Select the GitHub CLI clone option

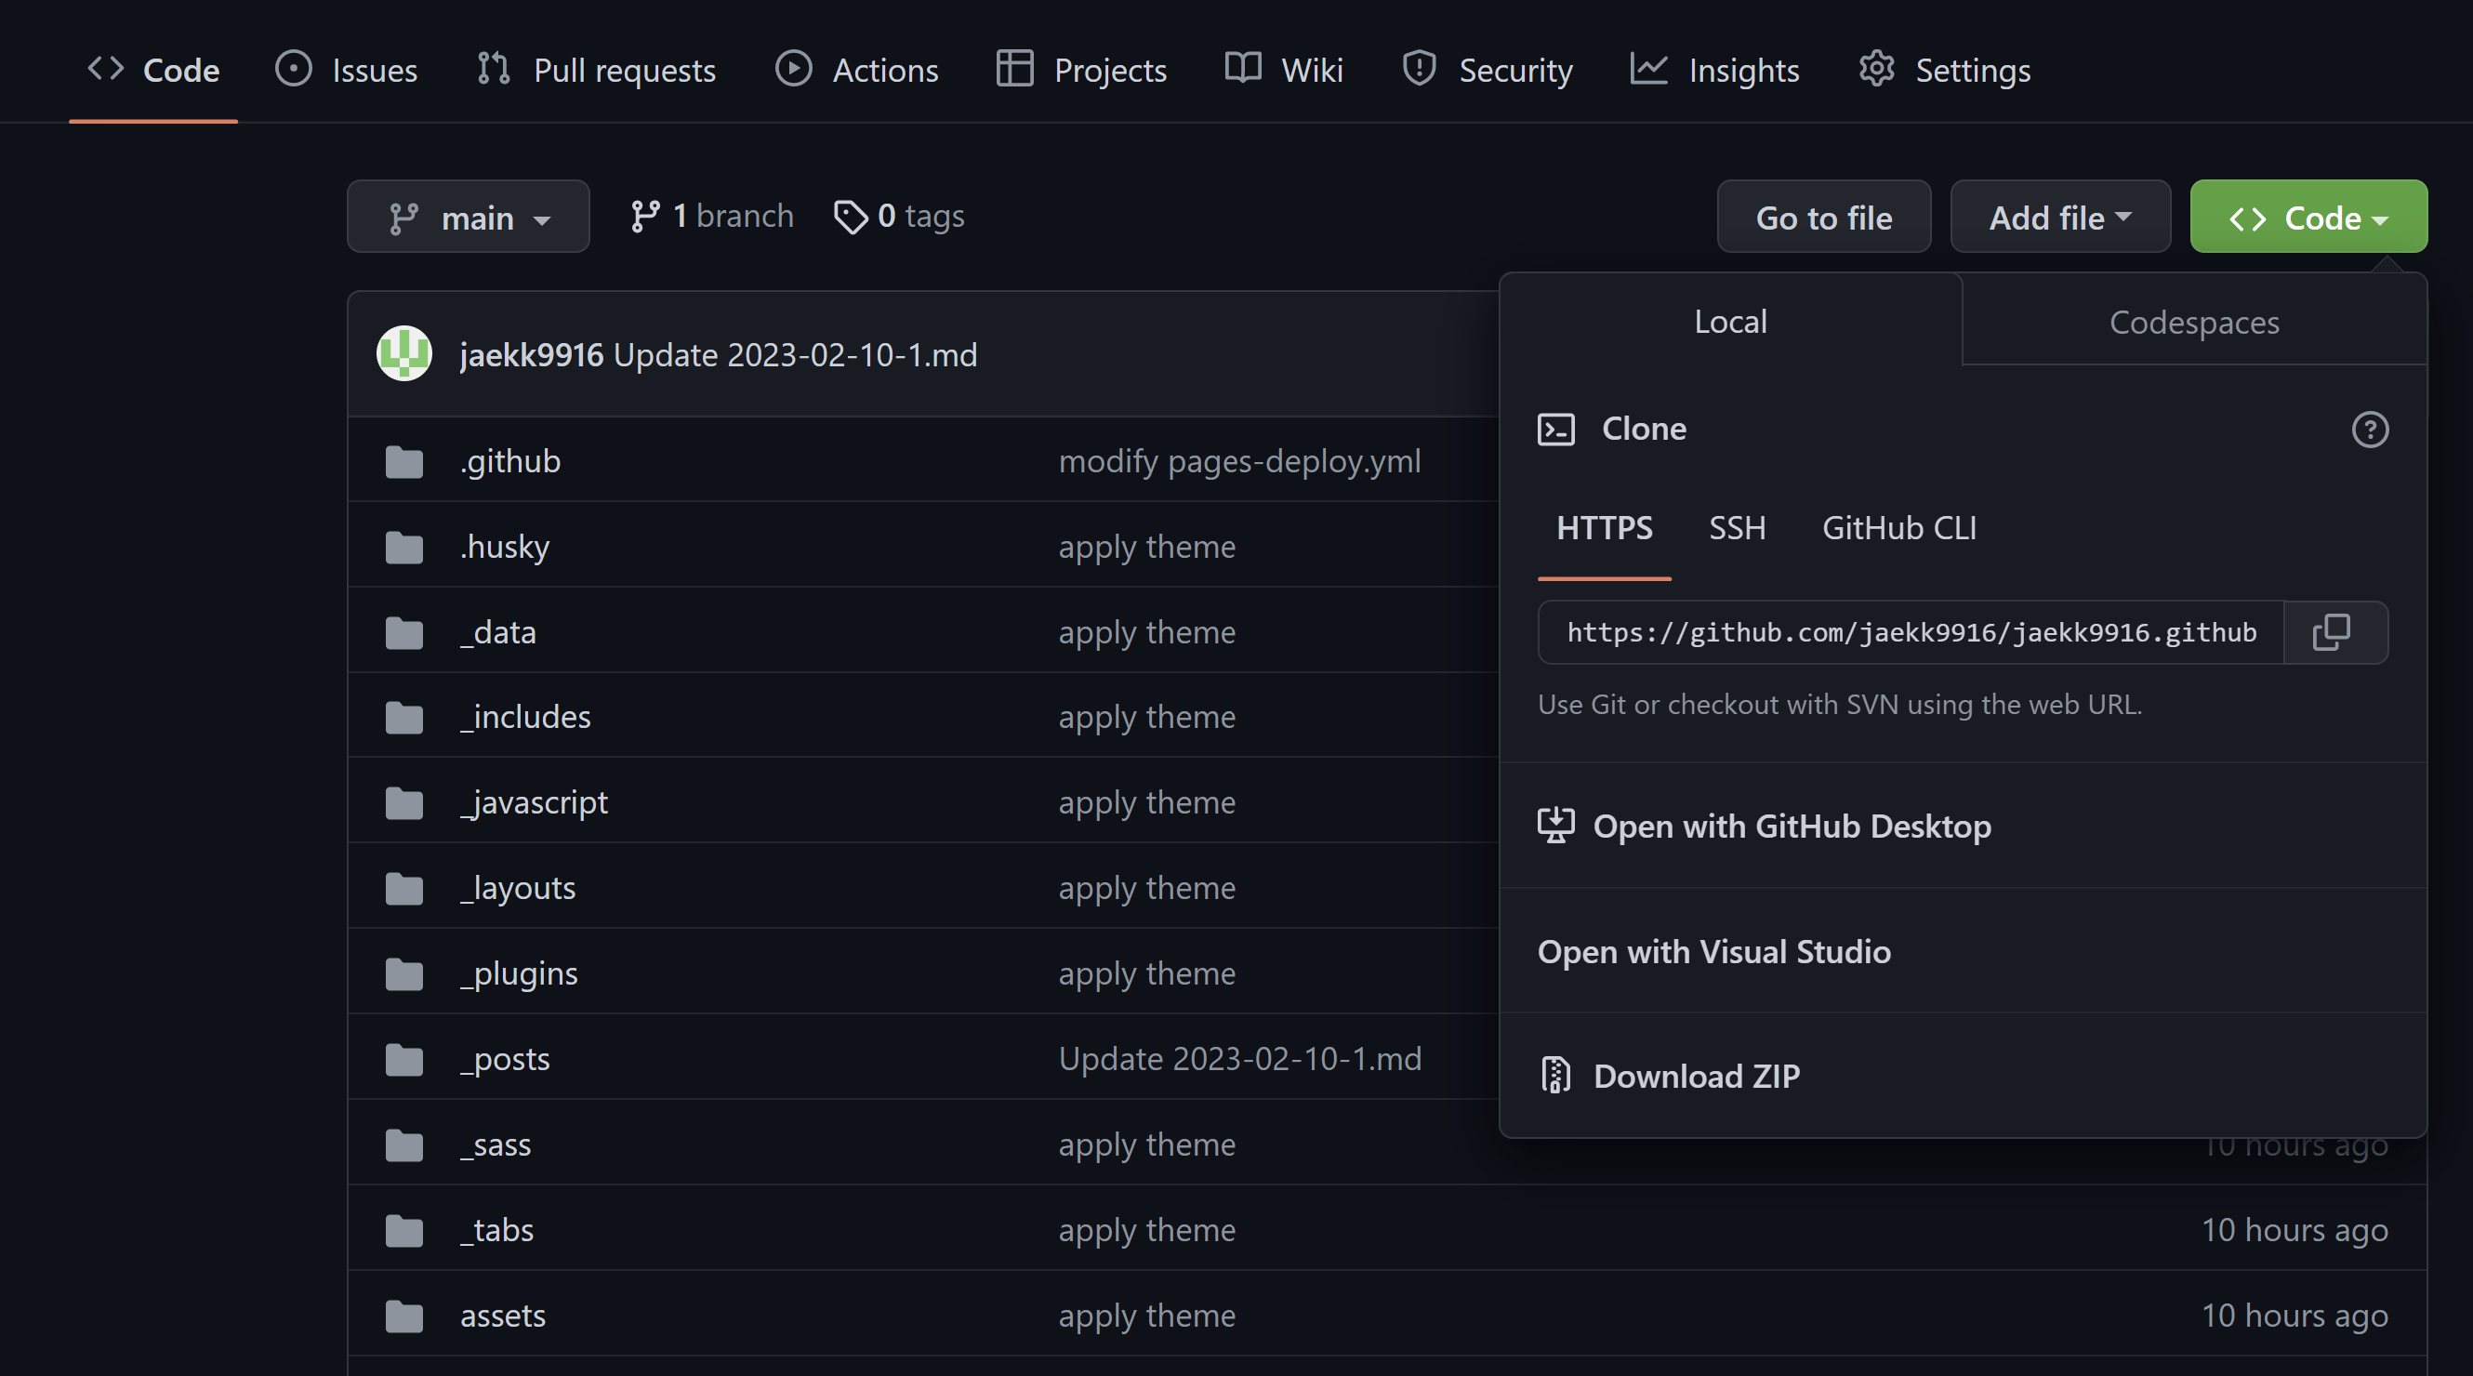pos(1898,527)
